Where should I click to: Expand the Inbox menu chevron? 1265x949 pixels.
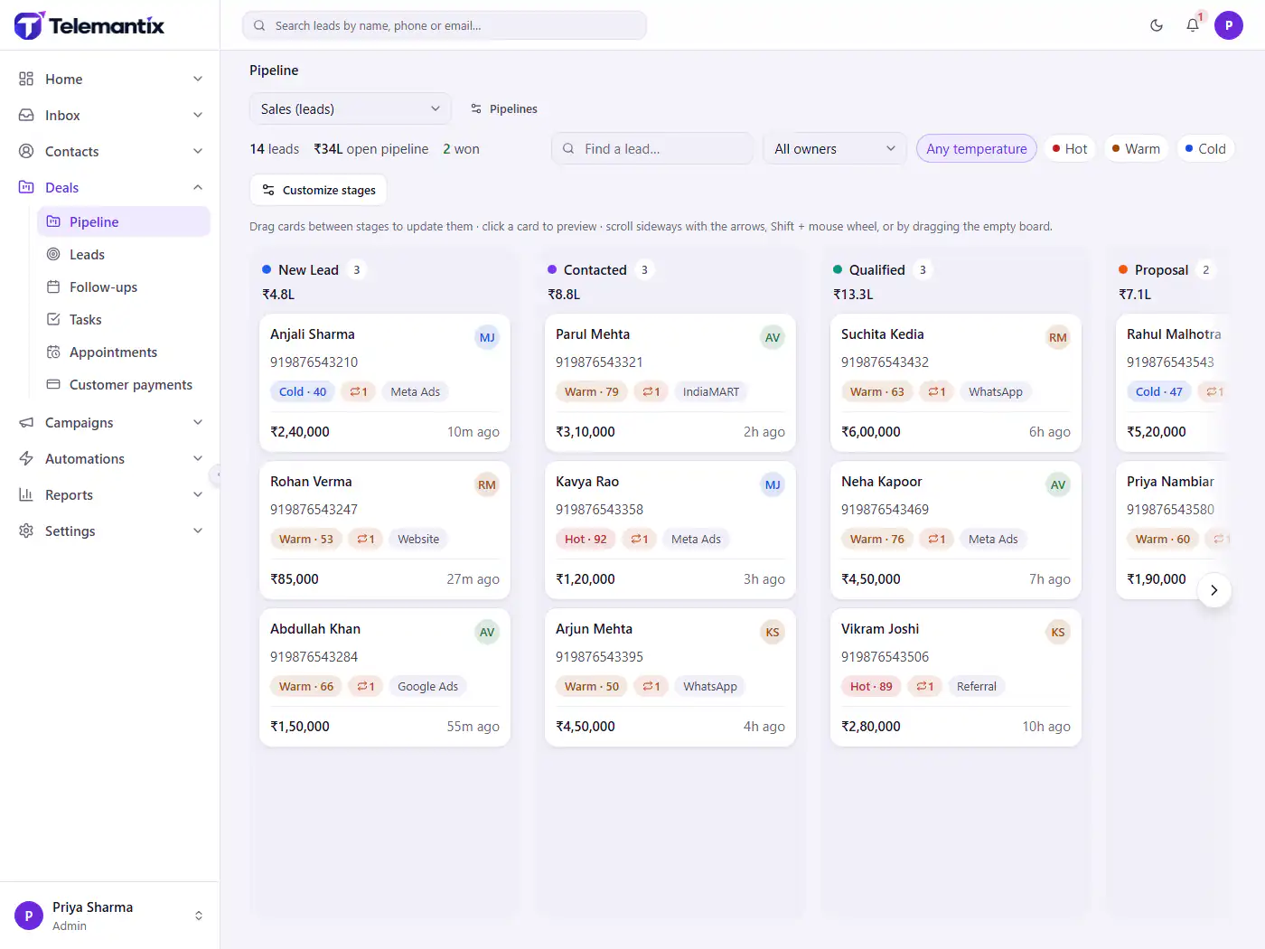198,115
